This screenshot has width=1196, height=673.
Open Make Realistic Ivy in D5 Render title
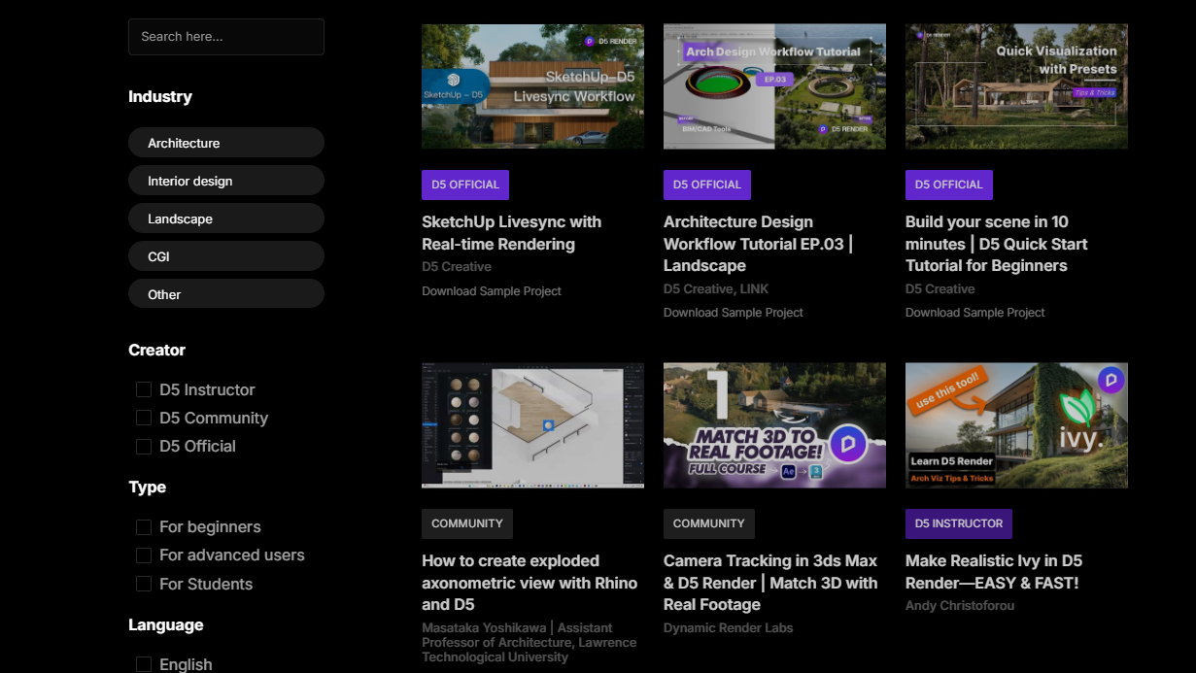(994, 572)
